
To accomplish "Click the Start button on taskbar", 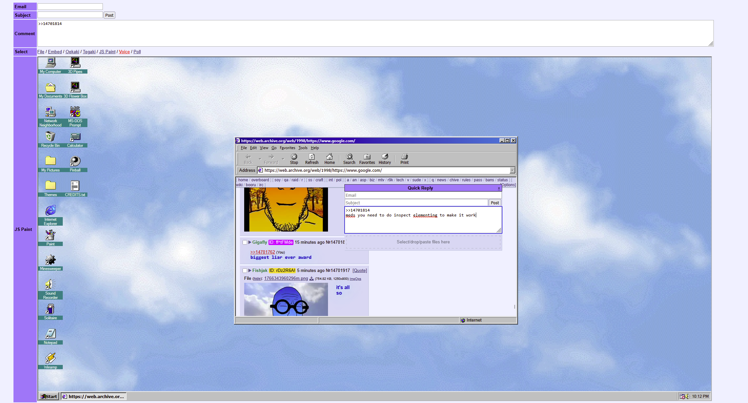I will (x=49, y=396).
